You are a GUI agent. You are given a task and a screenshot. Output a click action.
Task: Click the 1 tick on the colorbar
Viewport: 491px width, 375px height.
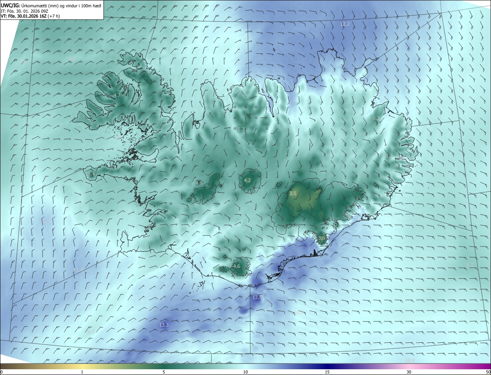(82, 372)
